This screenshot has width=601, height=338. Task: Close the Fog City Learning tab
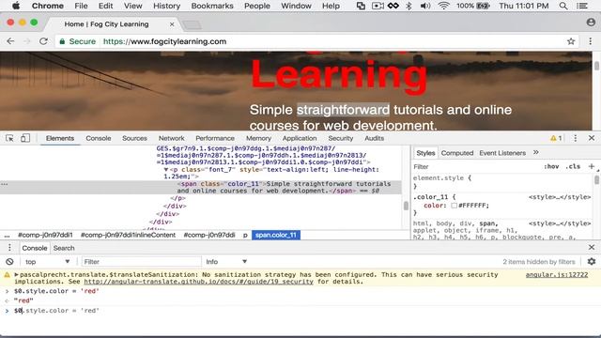point(172,24)
